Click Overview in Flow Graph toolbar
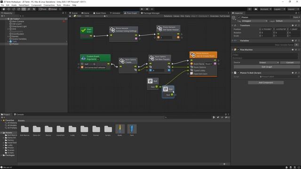Image resolution: width=301 pixels, height=169 pixels. 214,16
